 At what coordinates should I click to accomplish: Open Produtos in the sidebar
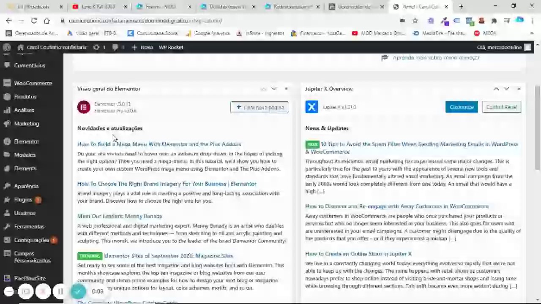tap(25, 97)
